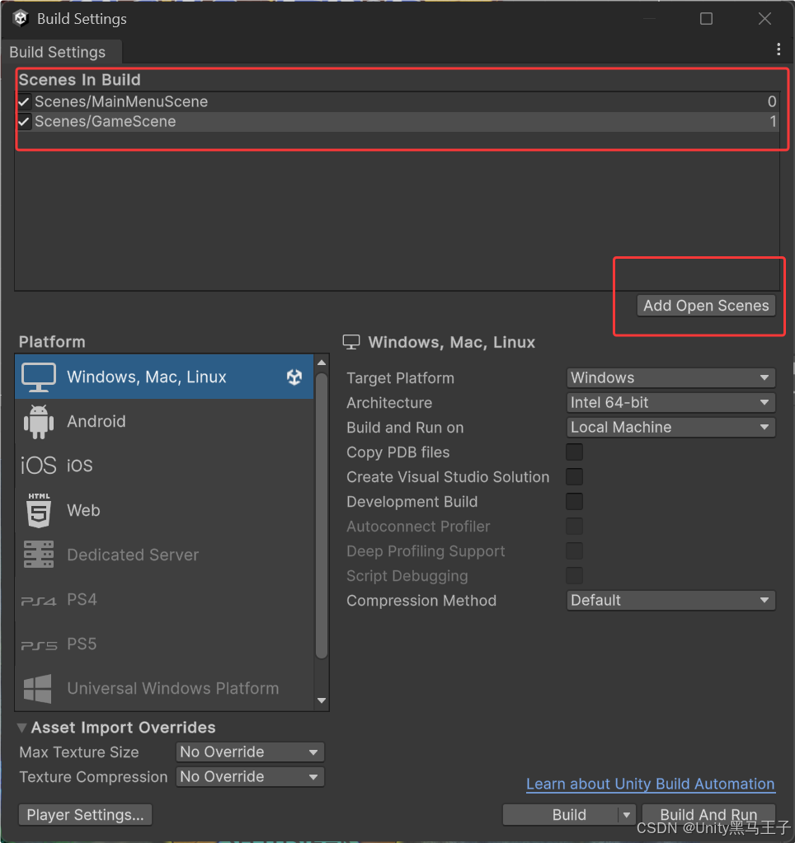This screenshot has width=795, height=843.
Task: Select PS5 platform row
Action: point(164,644)
